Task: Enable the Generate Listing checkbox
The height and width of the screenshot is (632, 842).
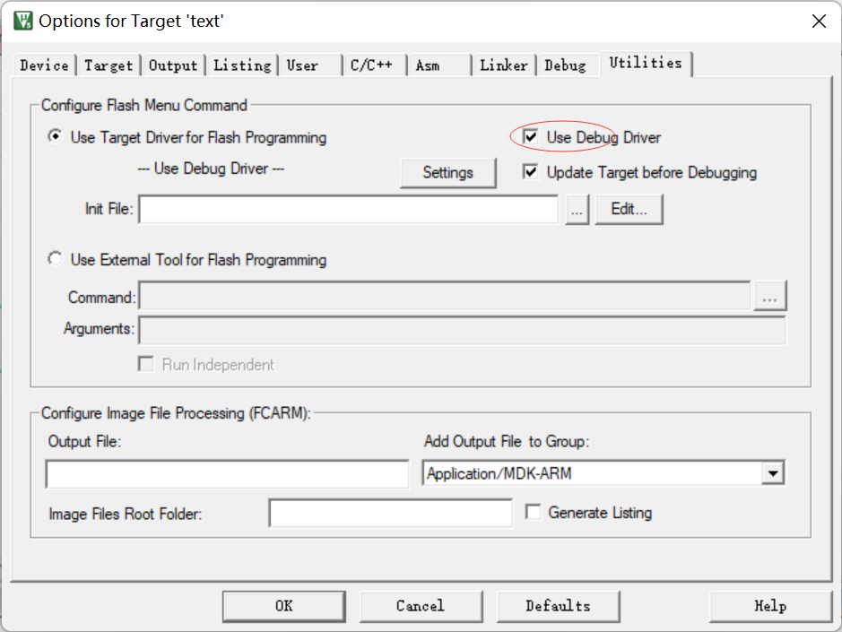Action: click(x=533, y=512)
